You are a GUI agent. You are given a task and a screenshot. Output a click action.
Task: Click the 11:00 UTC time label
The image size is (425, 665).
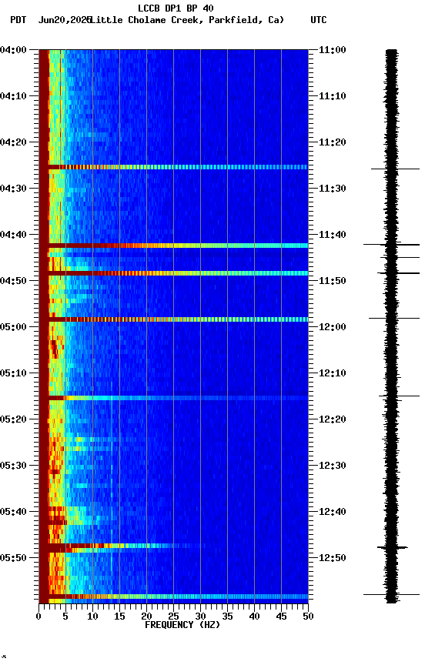tap(333, 50)
